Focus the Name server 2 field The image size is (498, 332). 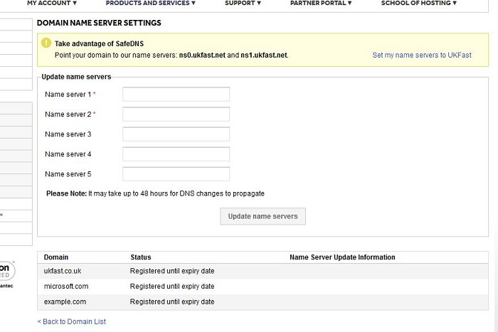coord(176,114)
